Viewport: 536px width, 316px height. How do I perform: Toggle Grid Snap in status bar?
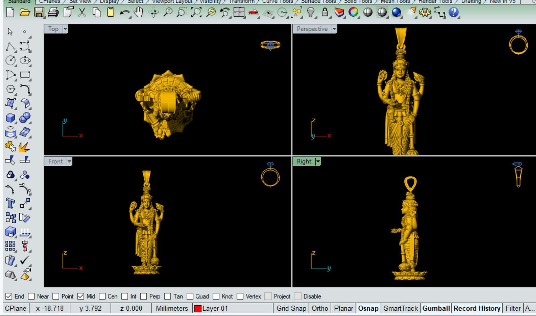pyautogui.click(x=291, y=308)
